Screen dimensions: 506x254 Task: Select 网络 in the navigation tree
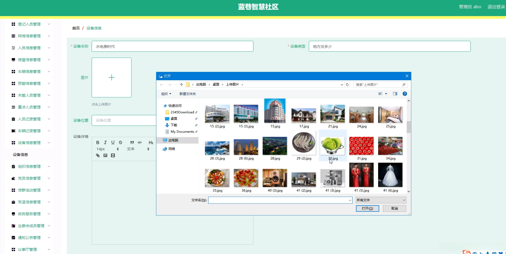point(172,149)
